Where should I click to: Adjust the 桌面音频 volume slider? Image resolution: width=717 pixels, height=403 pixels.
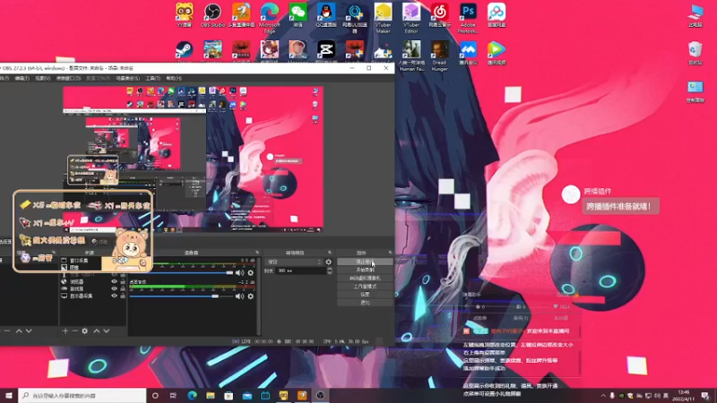(181, 296)
